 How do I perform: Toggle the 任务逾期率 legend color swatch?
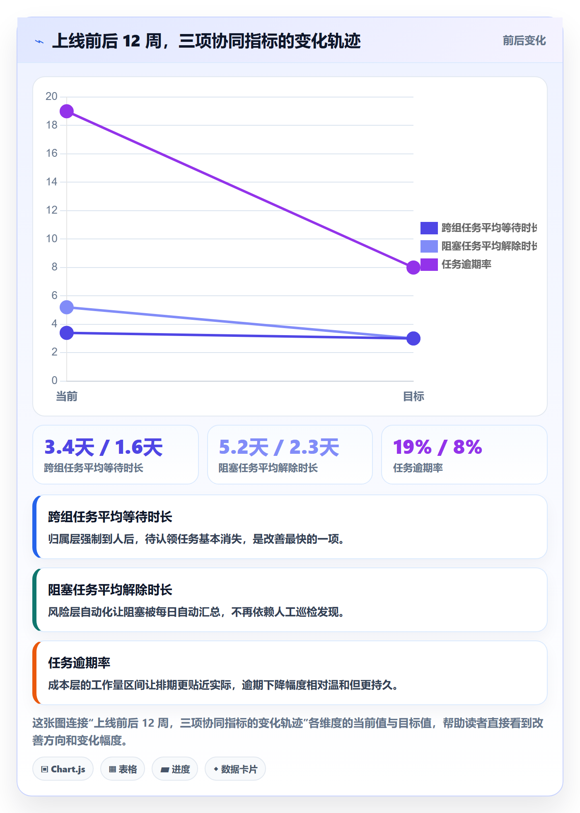429,264
